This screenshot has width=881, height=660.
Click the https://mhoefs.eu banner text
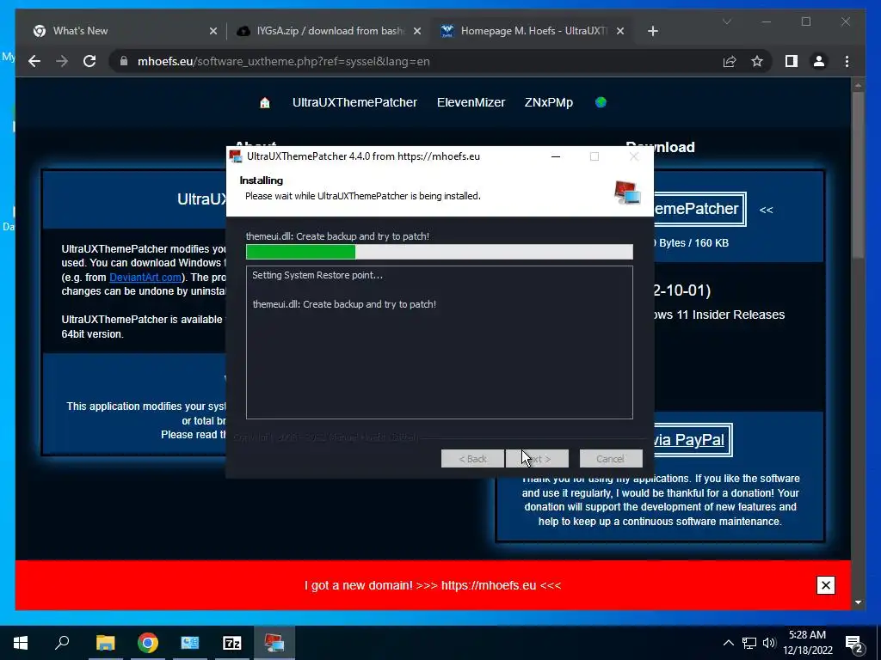(489, 585)
